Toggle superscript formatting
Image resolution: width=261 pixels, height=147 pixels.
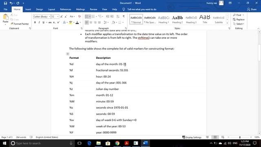[58, 22]
